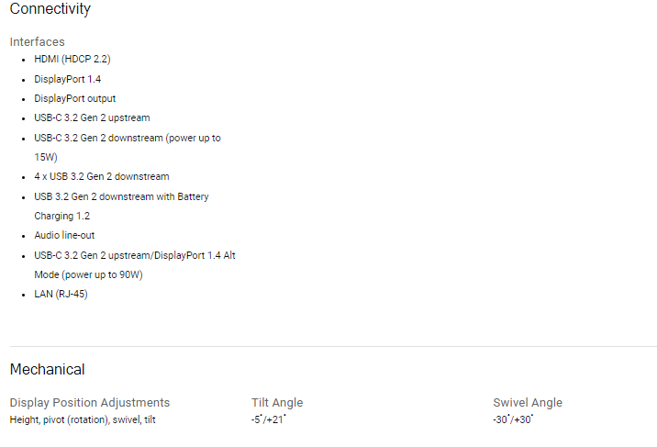Click the Display Position Adjustments label
The height and width of the screenshot is (447, 657).
[90, 403]
